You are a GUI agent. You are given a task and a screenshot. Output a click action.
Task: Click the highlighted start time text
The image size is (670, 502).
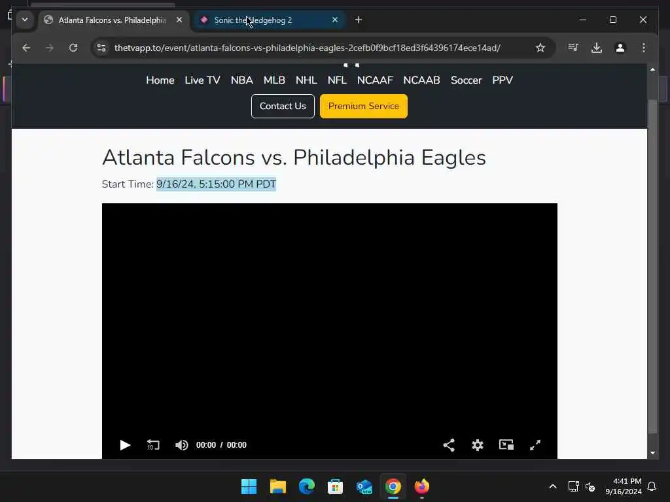point(216,184)
